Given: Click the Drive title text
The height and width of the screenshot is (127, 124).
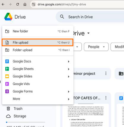Looking at the screenshot, I should (20, 17).
